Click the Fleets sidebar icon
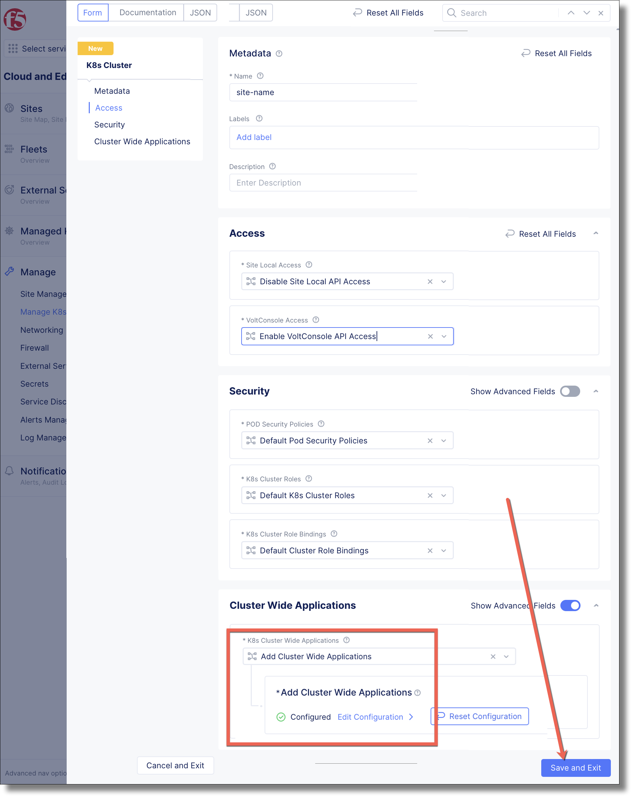This screenshot has width=631, height=796. click(x=9, y=149)
